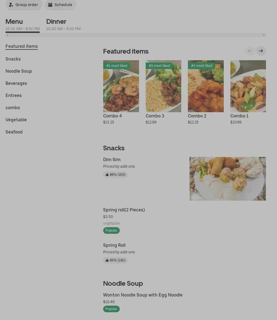View the Dim Sim item photo

(228, 179)
